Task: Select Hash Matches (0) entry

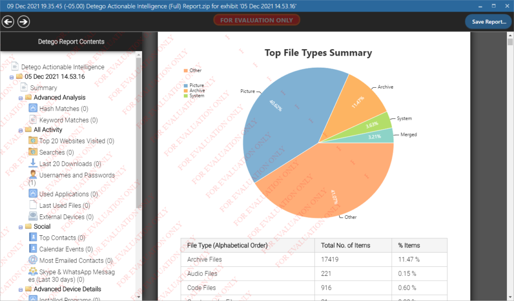Action: coord(64,109)
